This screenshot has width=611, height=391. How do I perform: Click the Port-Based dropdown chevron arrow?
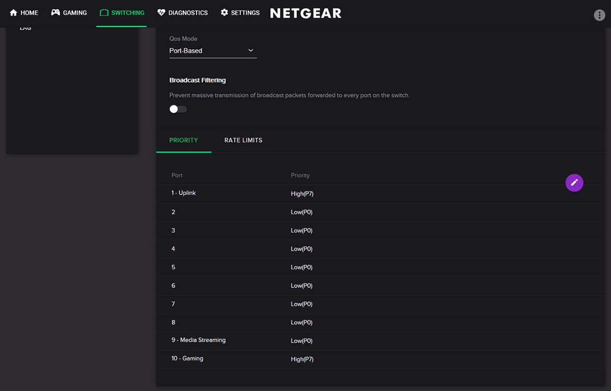click(x=251, y=50)
